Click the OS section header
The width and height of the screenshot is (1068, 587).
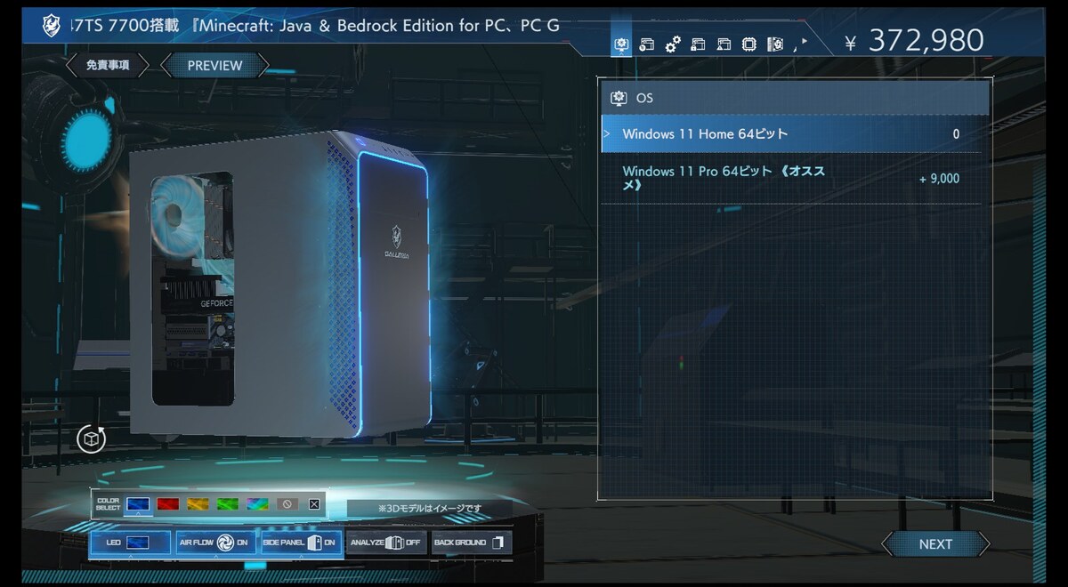pos(795,98)
